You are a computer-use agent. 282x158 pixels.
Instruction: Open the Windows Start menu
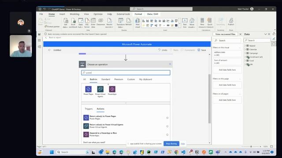pos(52,152)
